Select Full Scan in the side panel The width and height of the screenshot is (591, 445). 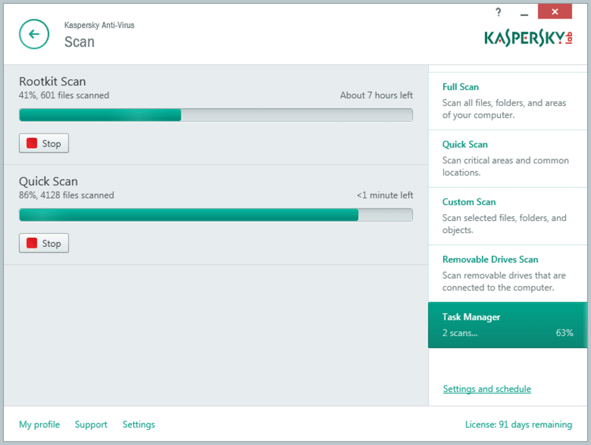point(461,87)
